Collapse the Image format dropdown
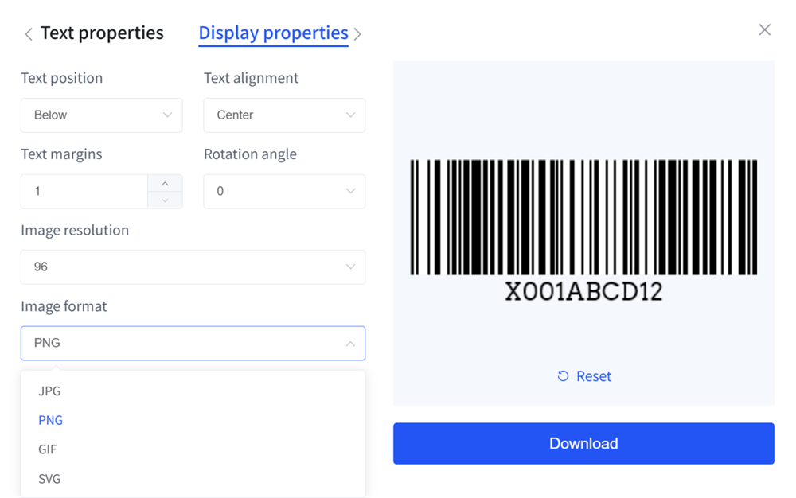This screenshot has width=796, height=498. pyautogui.click(x=193, y=344)
